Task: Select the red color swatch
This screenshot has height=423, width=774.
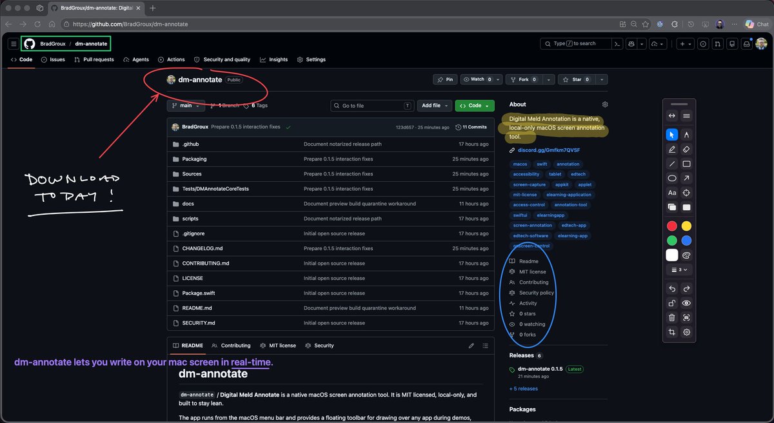Action: click(x=672, y=226)
